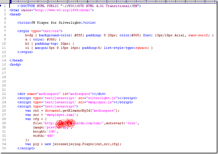Click the current-line arrow marker in gutter
The width and height of the screenshot is (218, 154).
point(1,6)
